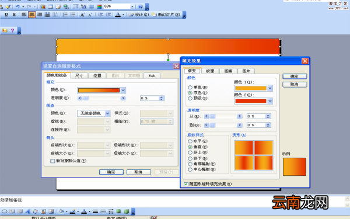Apply text Shadow with S icon
The height and width of the screenshot is (219, 350).
[14, 15]
